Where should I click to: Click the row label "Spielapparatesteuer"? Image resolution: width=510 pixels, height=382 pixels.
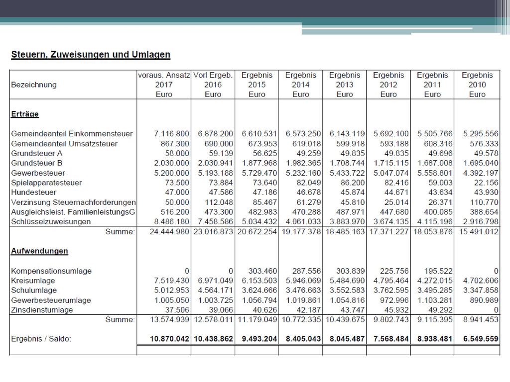(x=46, y=183)
